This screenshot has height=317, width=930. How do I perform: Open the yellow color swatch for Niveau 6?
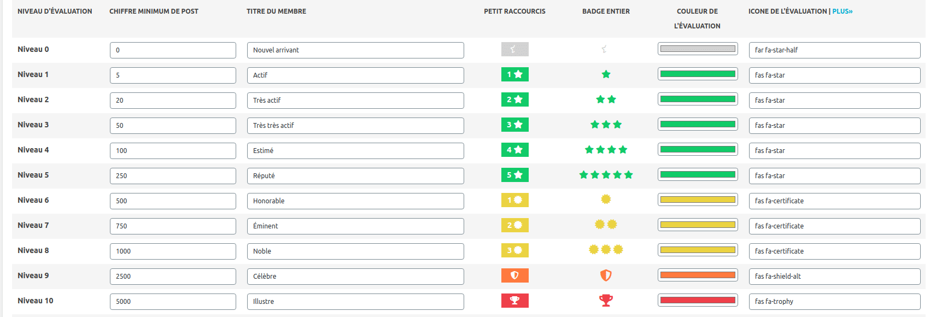(x=698, y=199)
